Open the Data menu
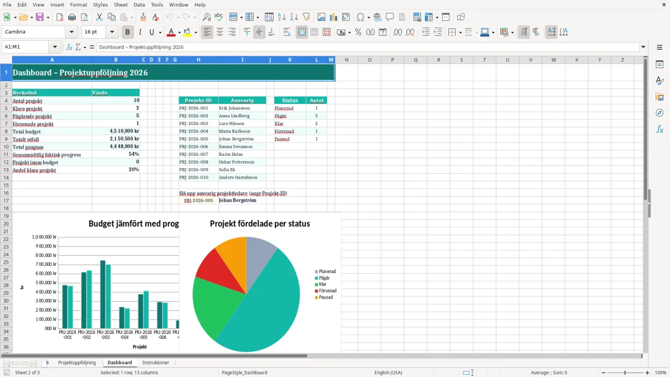Screen dimensions: 670x377 click(x=139, y=4)
